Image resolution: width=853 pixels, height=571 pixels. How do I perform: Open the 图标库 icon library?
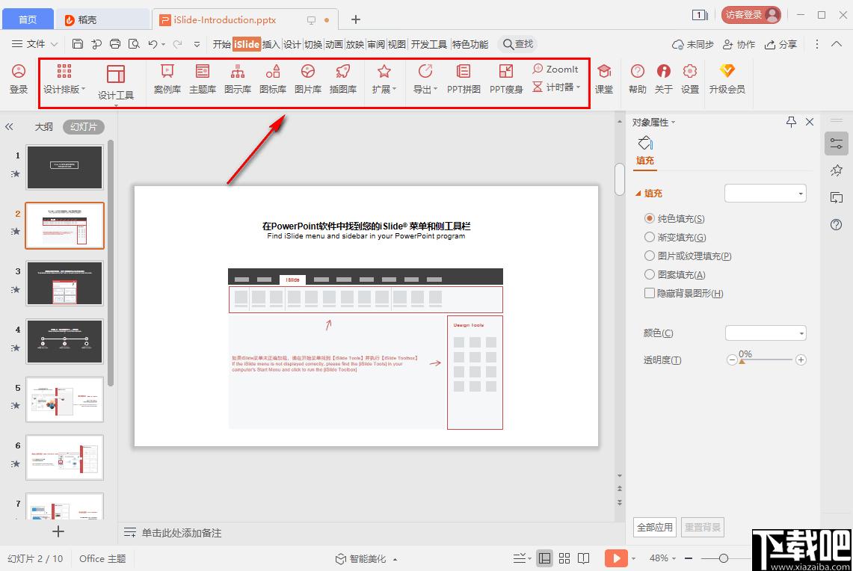tap(273, 78)
